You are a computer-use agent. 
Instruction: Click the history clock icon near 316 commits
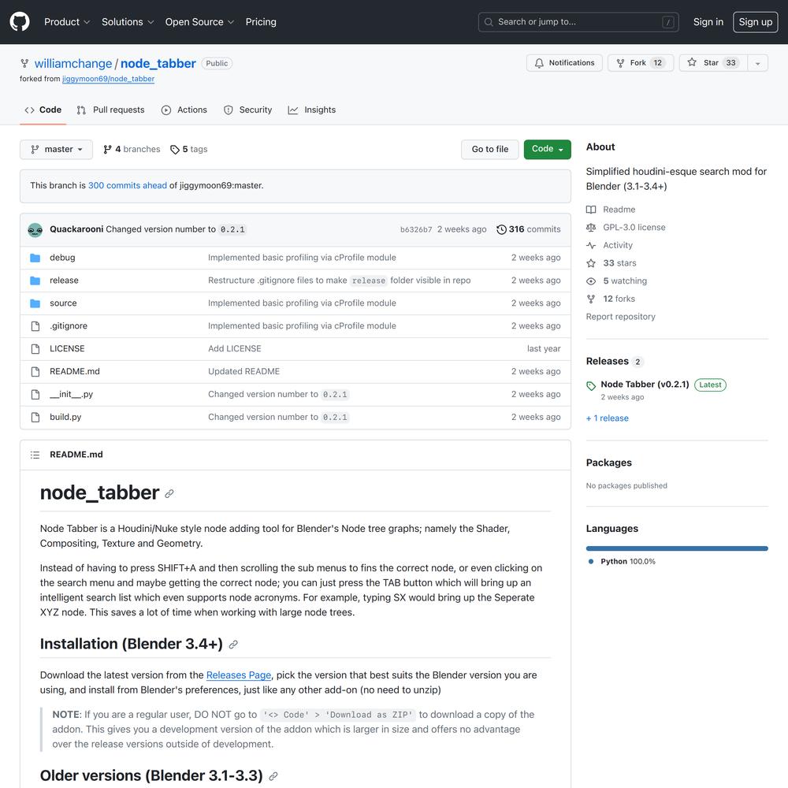501,229
